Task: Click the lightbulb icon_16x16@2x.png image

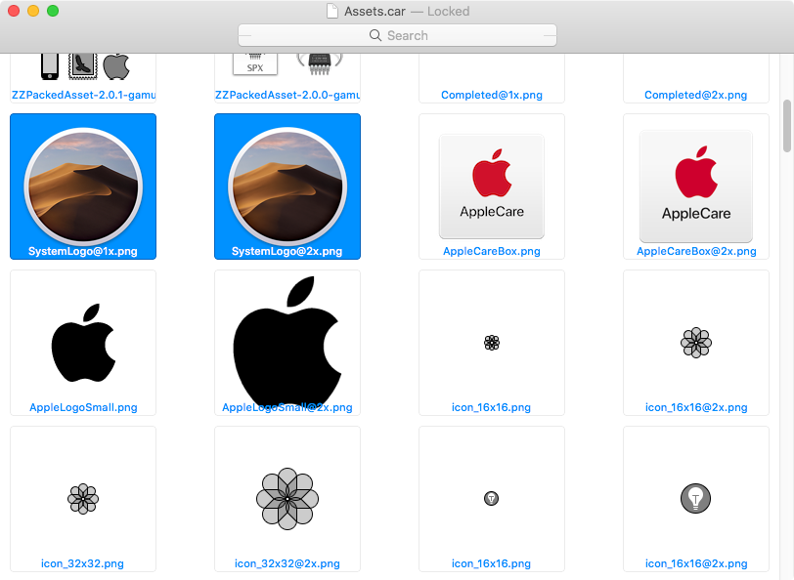Action: (x=696, y=499)
